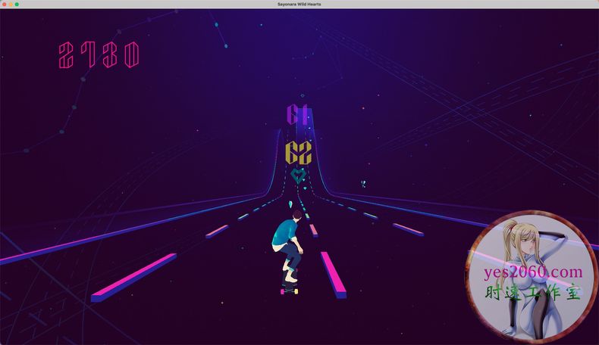This screenshot has height=345, width=599.
Task: Click the small pink lane marker at mid left
Action: (217, 231)
